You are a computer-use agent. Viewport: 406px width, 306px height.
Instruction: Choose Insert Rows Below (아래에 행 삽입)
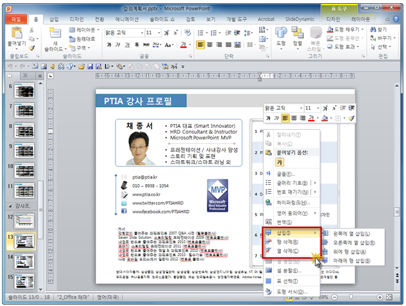(x=353, y=261)
